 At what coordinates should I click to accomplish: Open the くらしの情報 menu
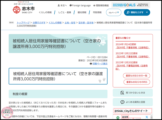pos(45,12)
